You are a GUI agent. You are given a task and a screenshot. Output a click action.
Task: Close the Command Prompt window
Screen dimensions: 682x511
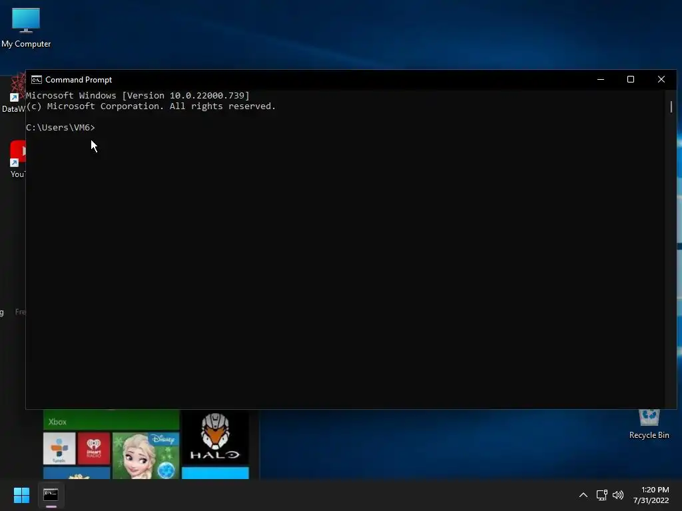[x=661, y=80]
